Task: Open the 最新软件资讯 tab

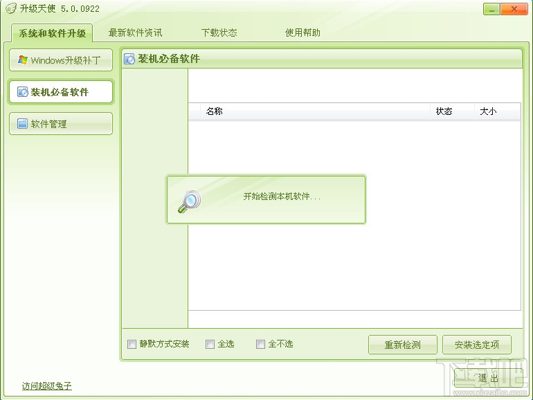Action: click(135, 33)
